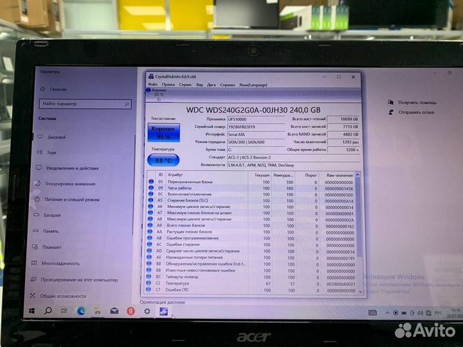The height and width of the screenshot is (347, 463).
Task: Select the Часы работы attribute row
Action: point(251,188)
